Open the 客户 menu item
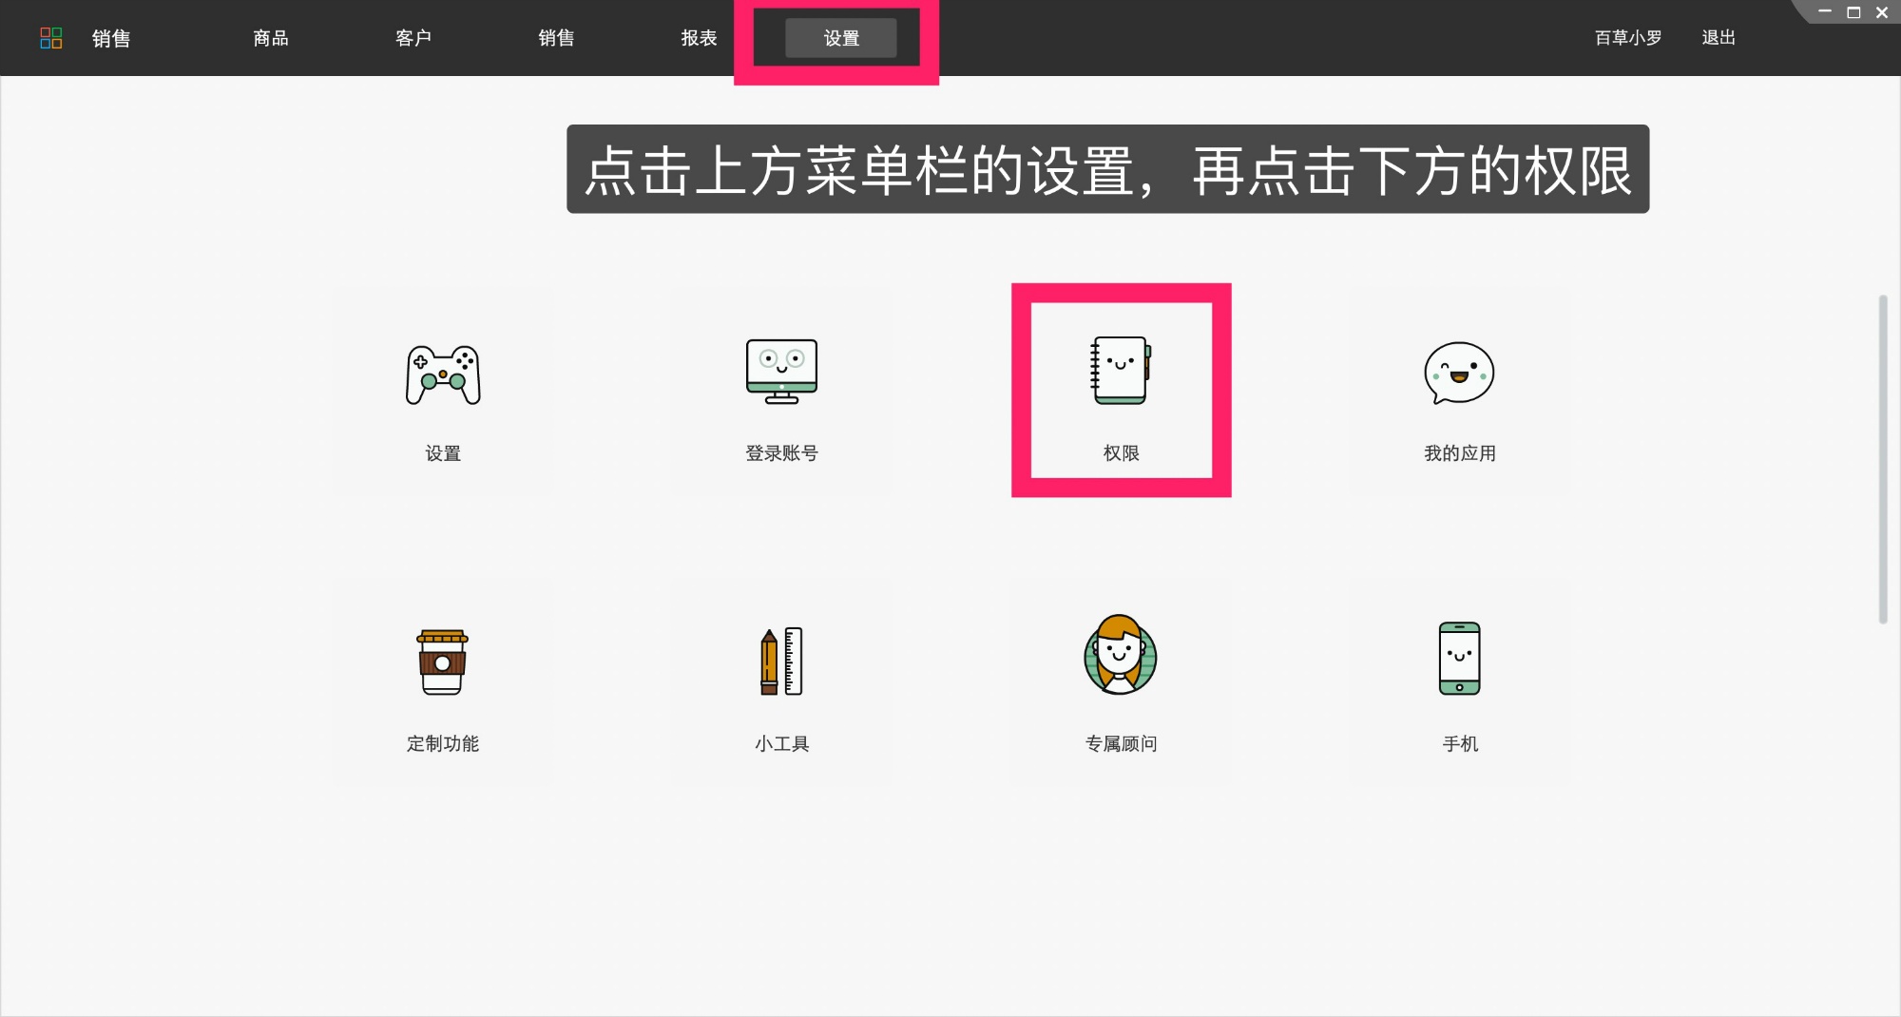This screenshot has height=1017, width=1901. pyautogui.click(x=413, y=38)
